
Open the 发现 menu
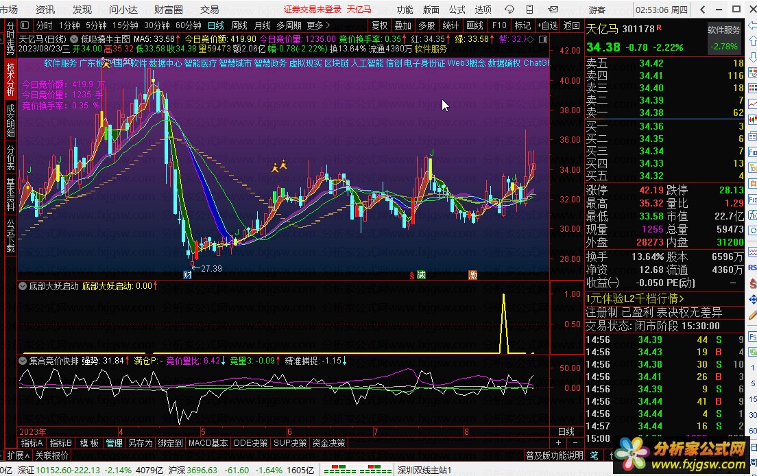coord(82,9)
